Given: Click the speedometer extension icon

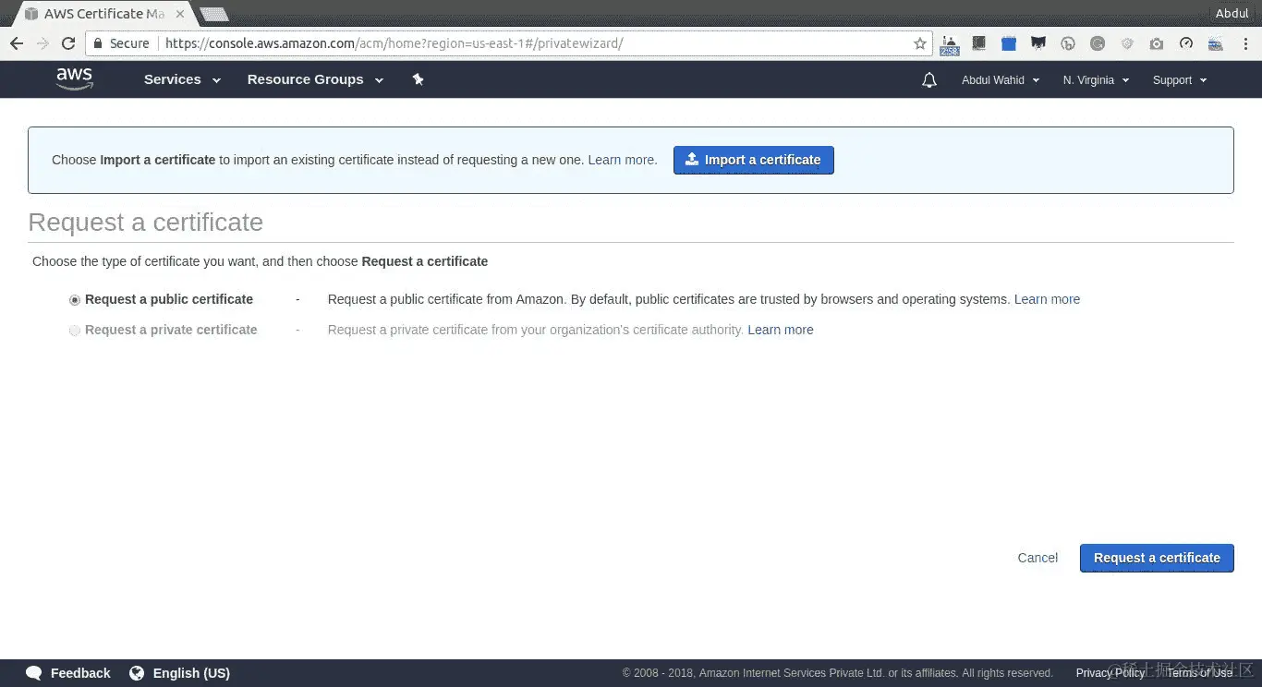Looking at the screenshot, I should tap(1186, 43).
